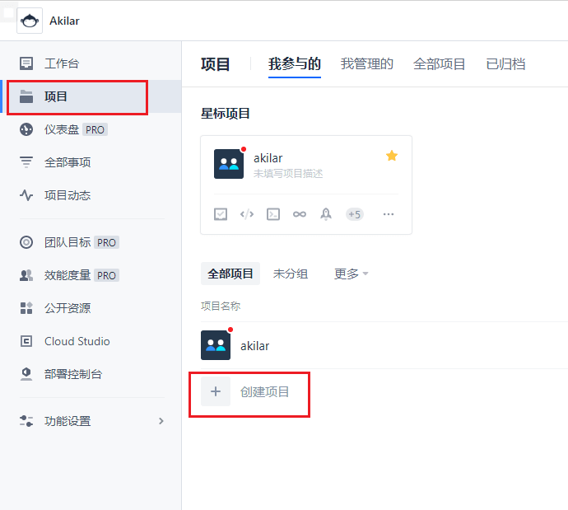Open the three-dot menu on akilar card
This screenshot has height=510, width=568.
tap(389, 214)
